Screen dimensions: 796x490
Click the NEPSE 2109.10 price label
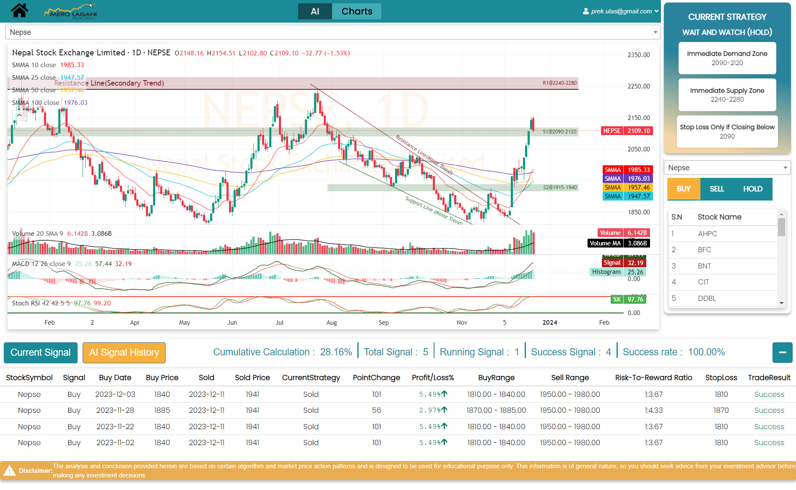pyautogui.click(x=627, y=131)
